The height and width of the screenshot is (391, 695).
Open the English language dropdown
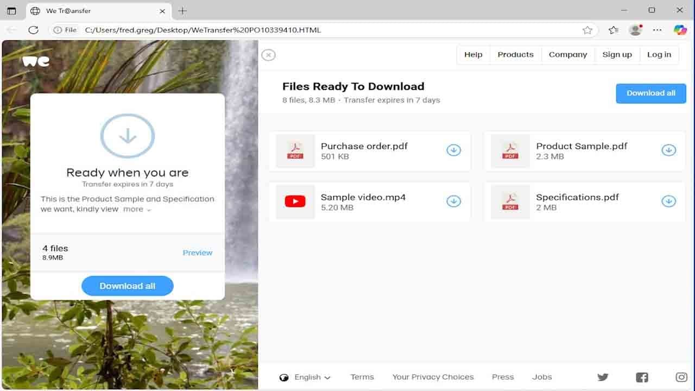(x=305, y=377)
